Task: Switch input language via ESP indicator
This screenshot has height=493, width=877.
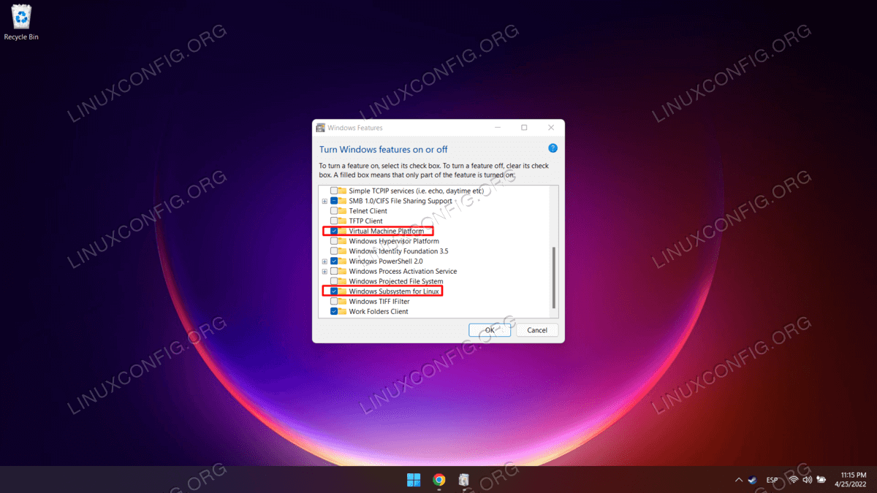Action: pyautogui.click(x=772, y=480)
